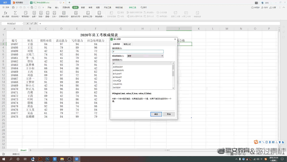Switch to the 开发工具 ribbon tab
This screenshot has width=287, height=162.
coord(108,8)
